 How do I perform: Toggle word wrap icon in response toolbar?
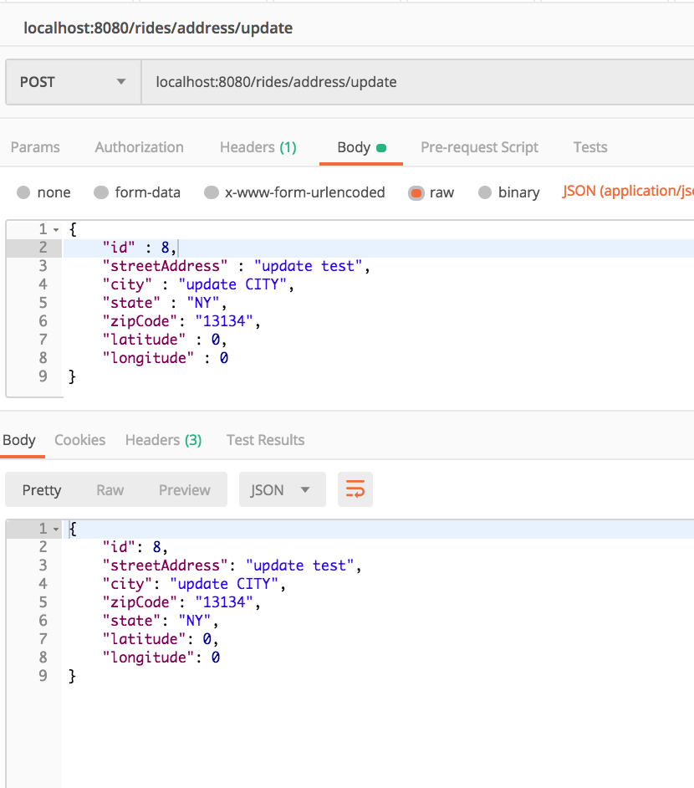pyautogui.click(x=355, y=489)
